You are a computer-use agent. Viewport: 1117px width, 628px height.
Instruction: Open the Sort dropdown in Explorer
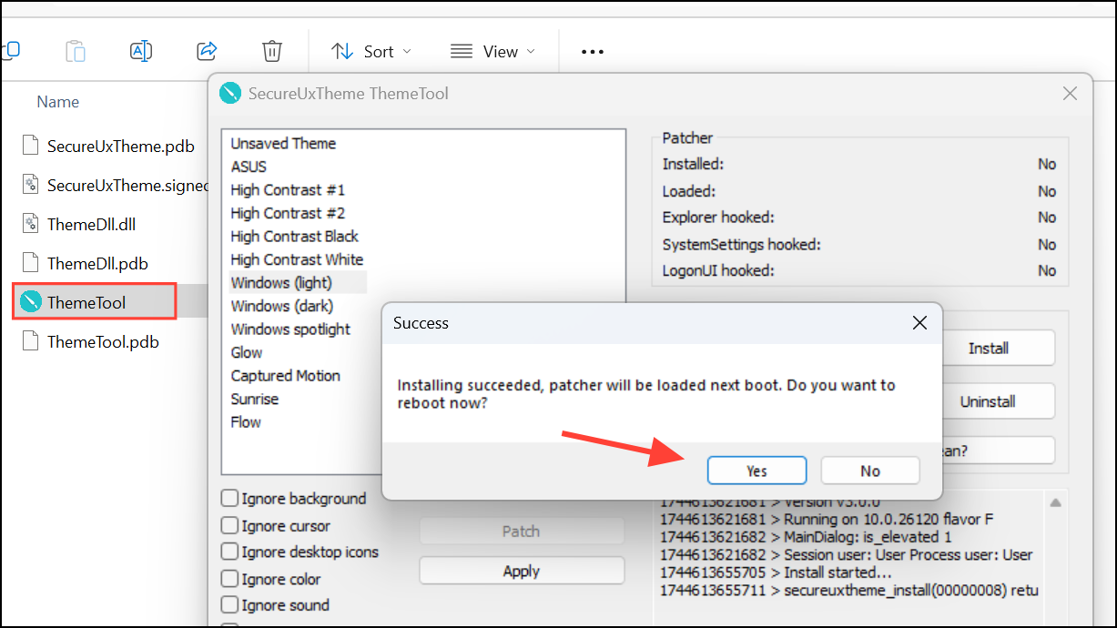tap(371, 52)
